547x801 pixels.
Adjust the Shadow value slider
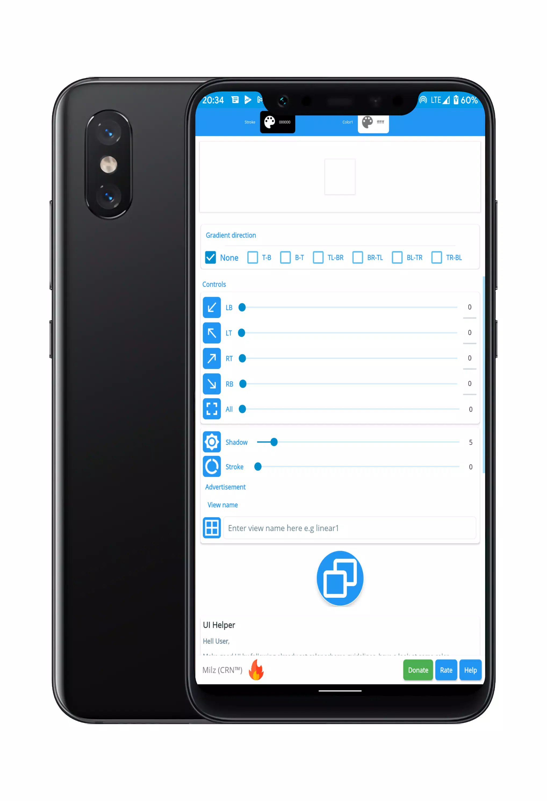273,442
